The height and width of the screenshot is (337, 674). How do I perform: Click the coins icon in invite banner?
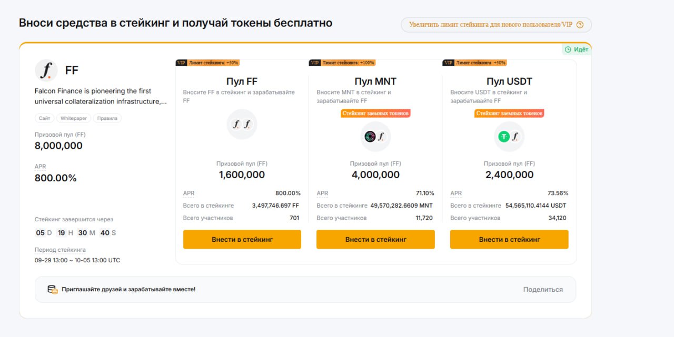coord(53,289)
